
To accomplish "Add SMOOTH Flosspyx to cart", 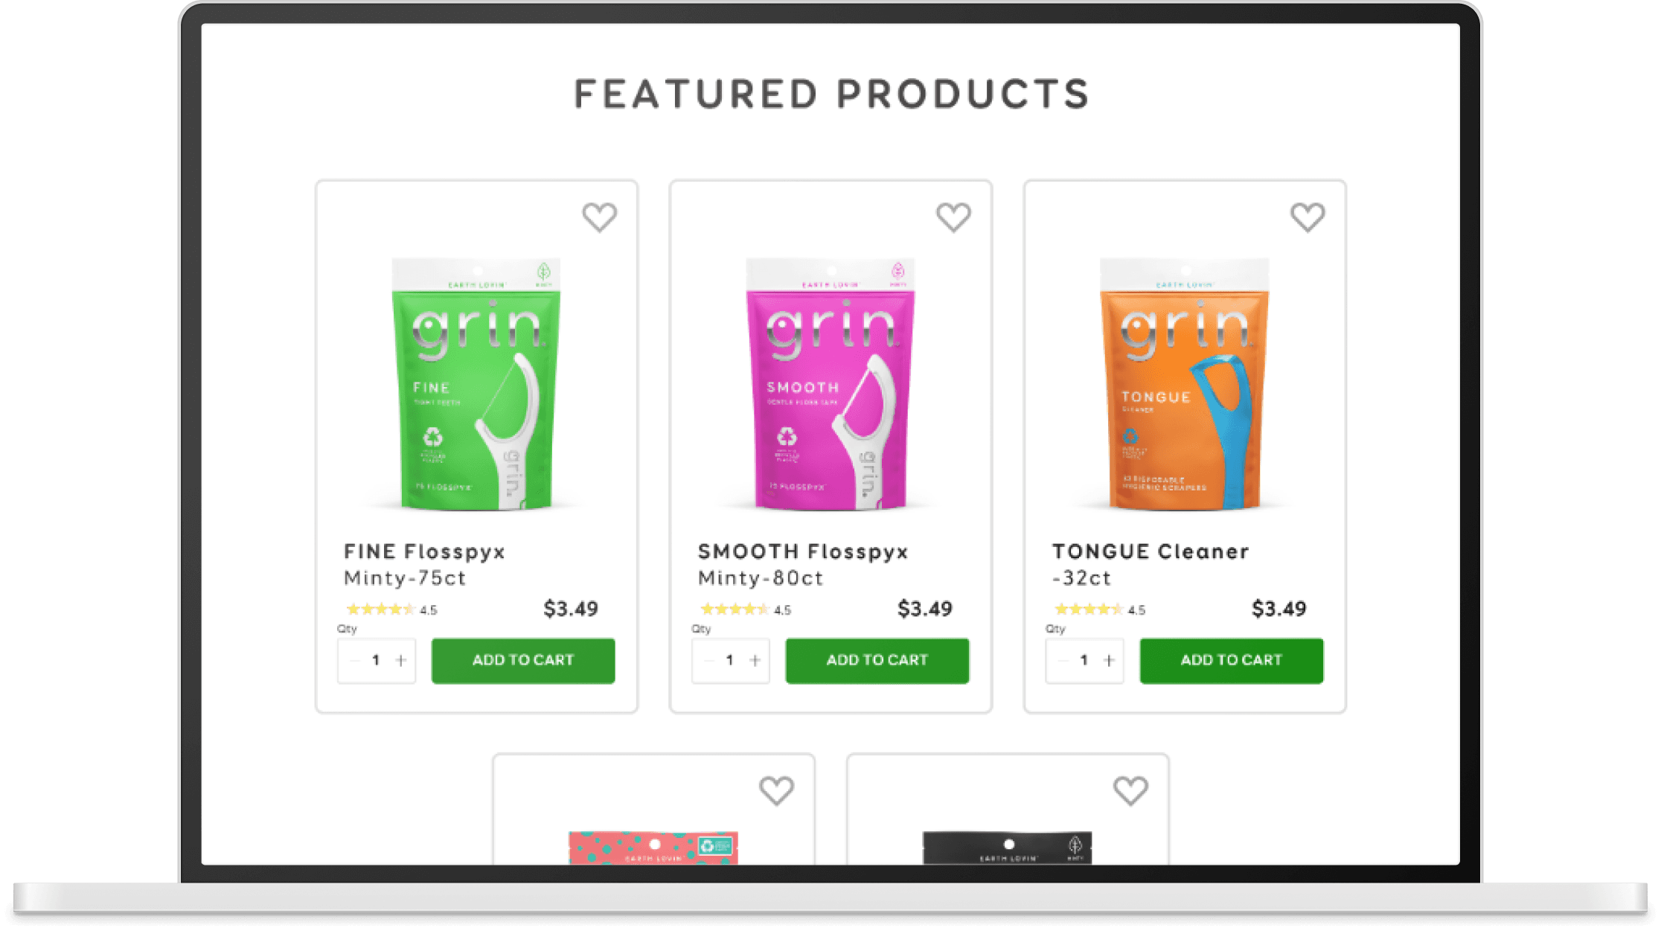I will click(x=877, y=660).
